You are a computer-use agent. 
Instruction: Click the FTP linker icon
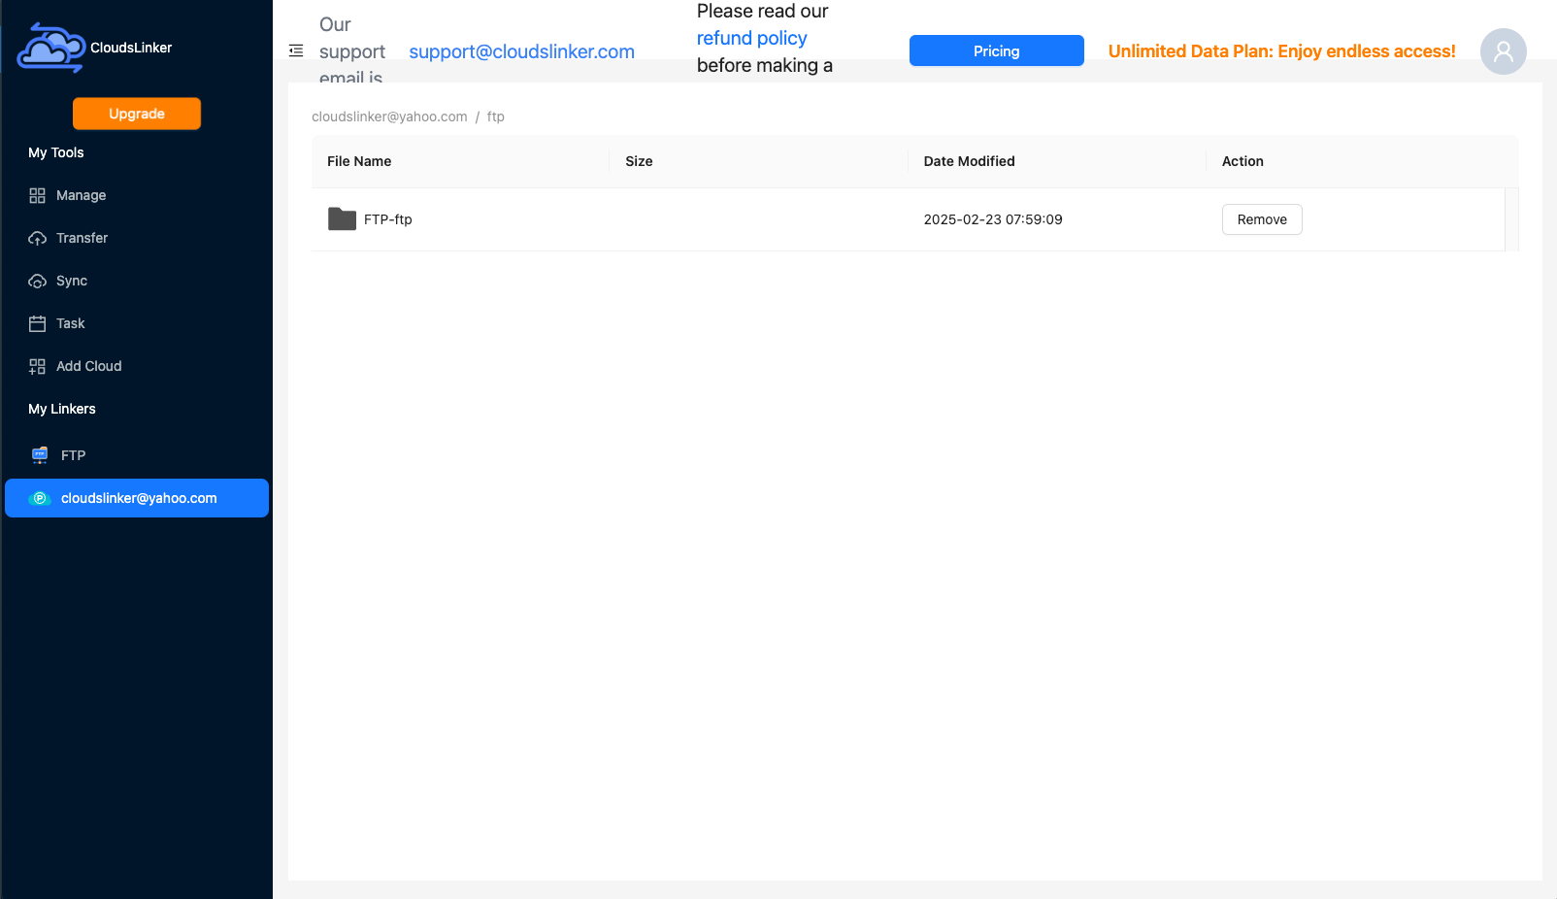coord(40,455)
